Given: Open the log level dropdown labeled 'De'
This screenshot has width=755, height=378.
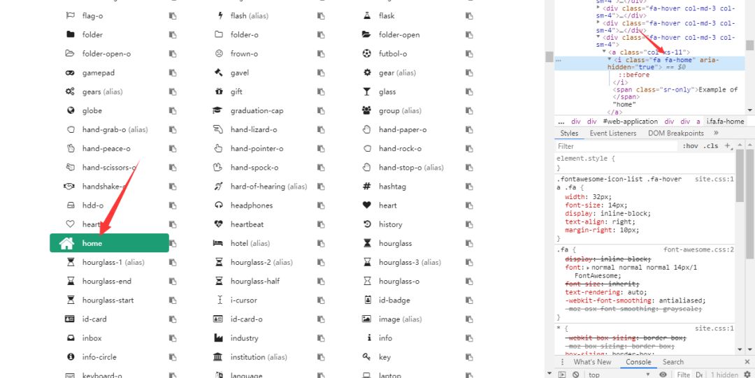Looking at the screenshot, I should coord(699,375).
